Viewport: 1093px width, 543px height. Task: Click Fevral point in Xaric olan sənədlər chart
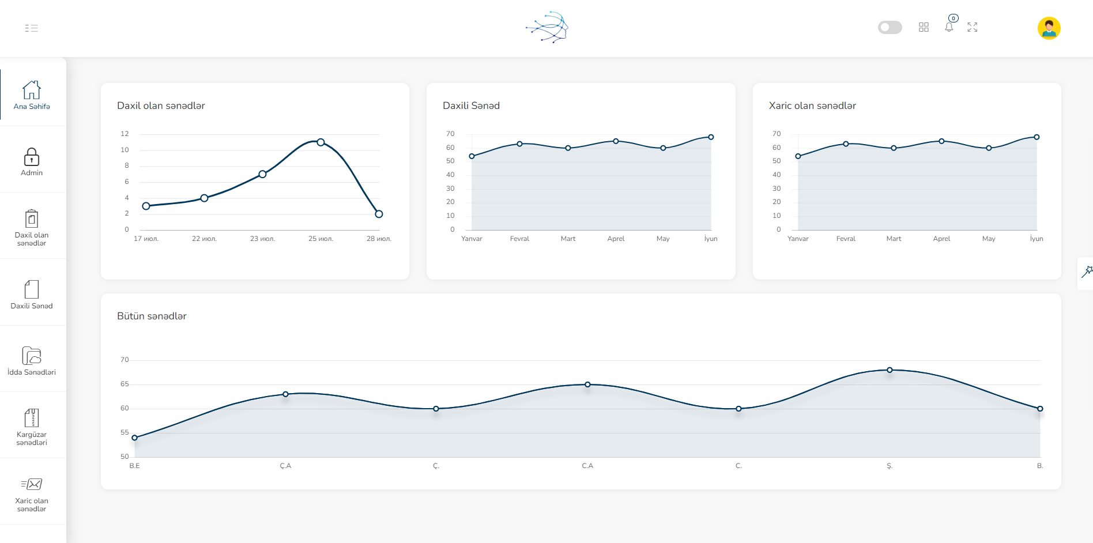[846, 144]
